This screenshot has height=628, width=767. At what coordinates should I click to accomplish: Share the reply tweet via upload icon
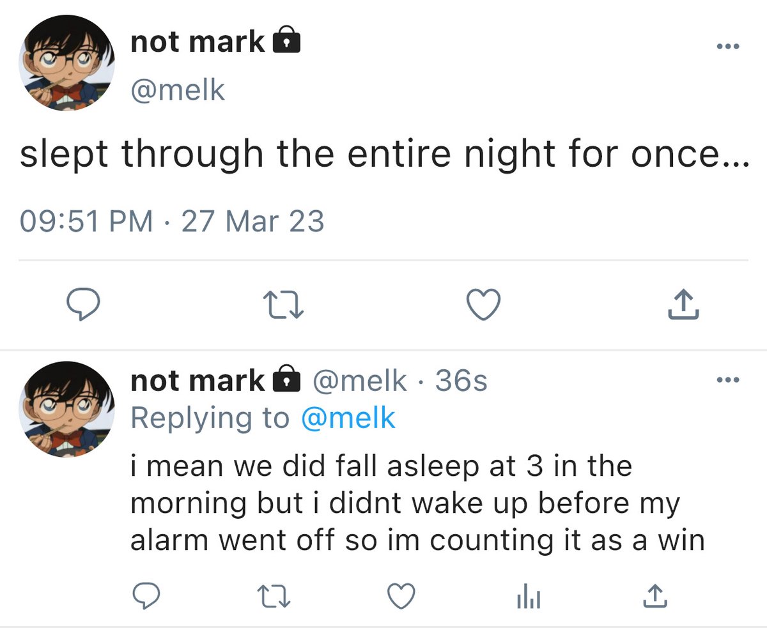654,595
